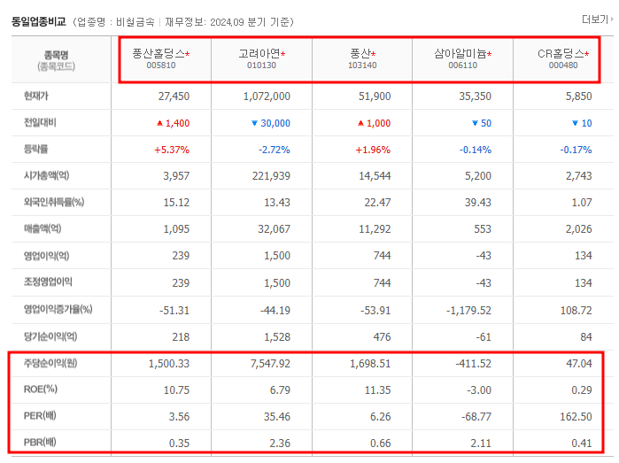Viewport: 619px width, 463px height.
Task: Click the blue down change 30,000
Action: (271, 123)
